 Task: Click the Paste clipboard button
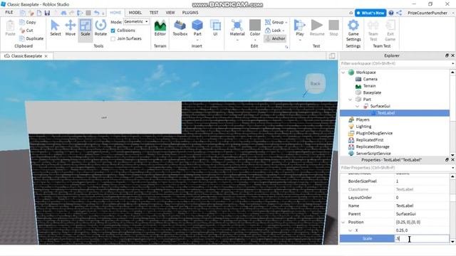10,28
